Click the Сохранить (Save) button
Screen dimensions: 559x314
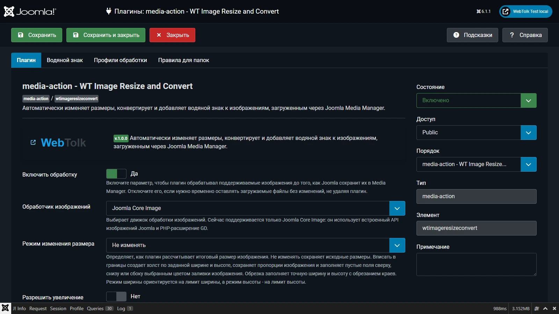click(37, 35)
